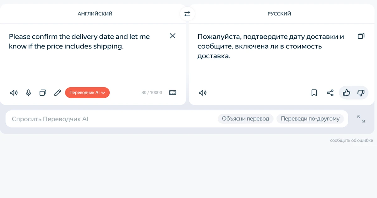This screenshot has width=377, height=198.
Task: Bookmark this translation
Action: (314, 93)
